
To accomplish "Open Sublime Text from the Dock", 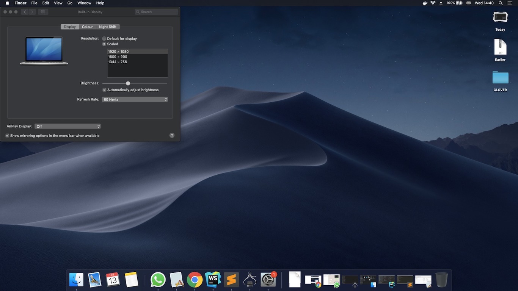I will [x=231, y=280].
